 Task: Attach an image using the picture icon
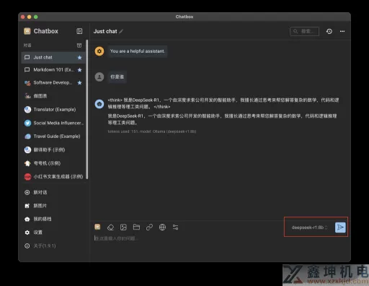[x=123, y=227]
